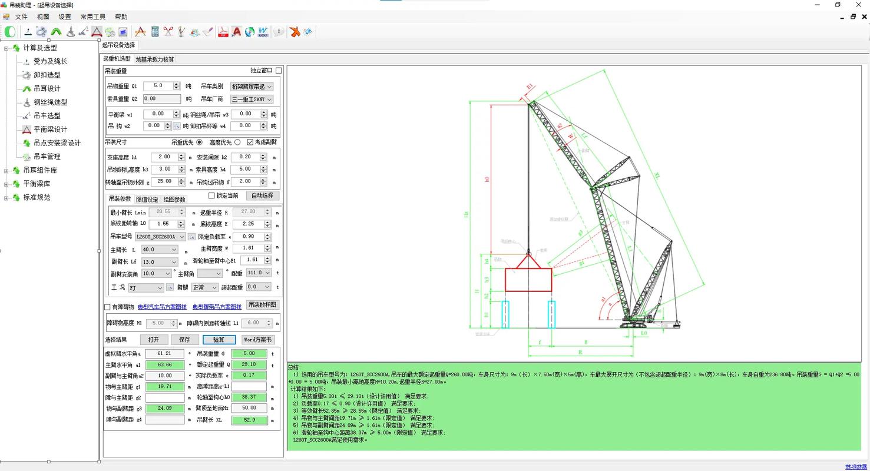Click the calculator toolbar icon
This screenshot has height=471, width=870.
coord(155,32)
